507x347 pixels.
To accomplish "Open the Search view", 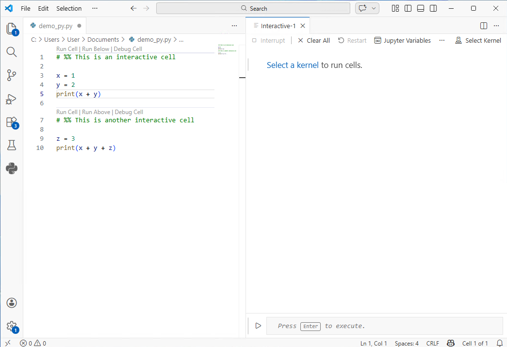I will (12, 52).
